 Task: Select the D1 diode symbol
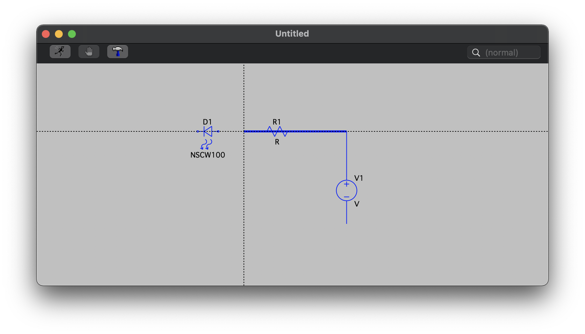tap(208, 131)
